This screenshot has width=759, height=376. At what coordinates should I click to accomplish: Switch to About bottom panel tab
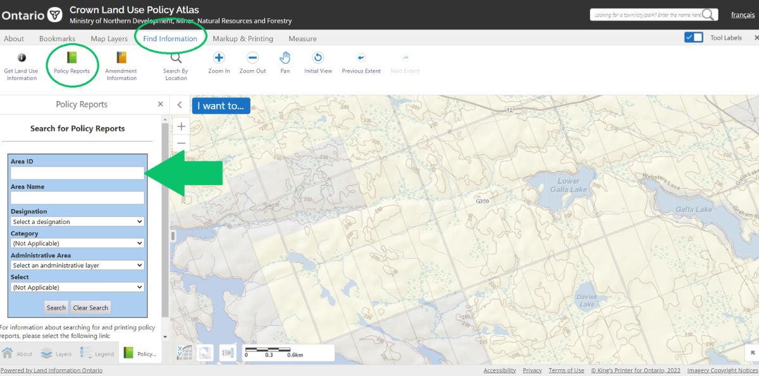click(x=18, y=353)
